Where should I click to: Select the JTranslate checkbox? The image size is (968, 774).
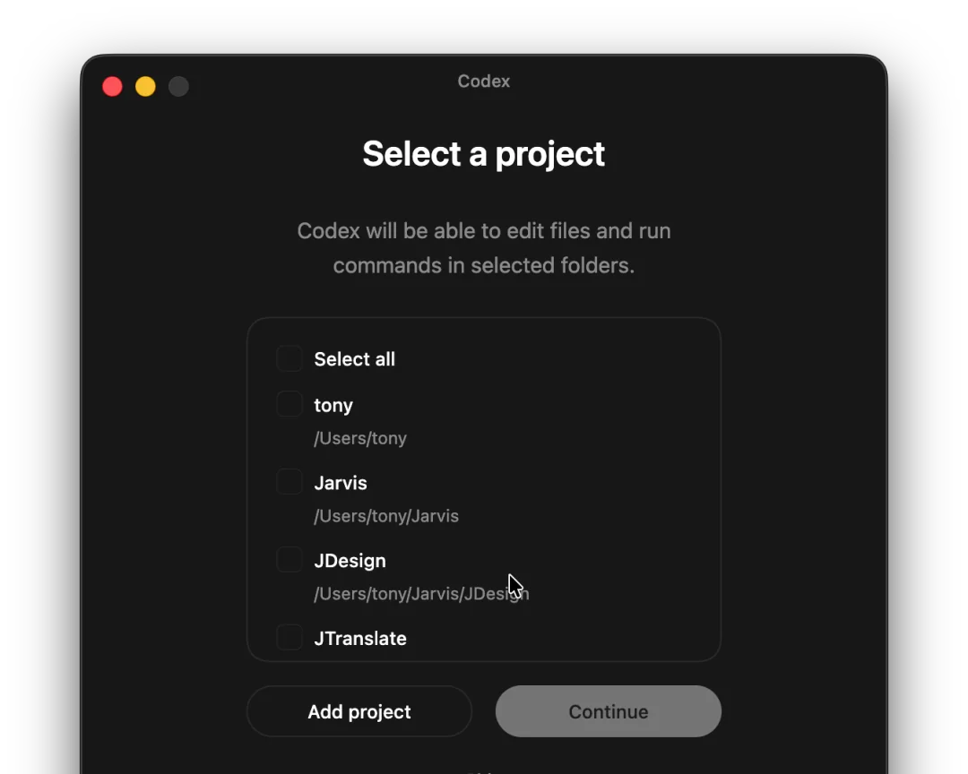(290, 638)
